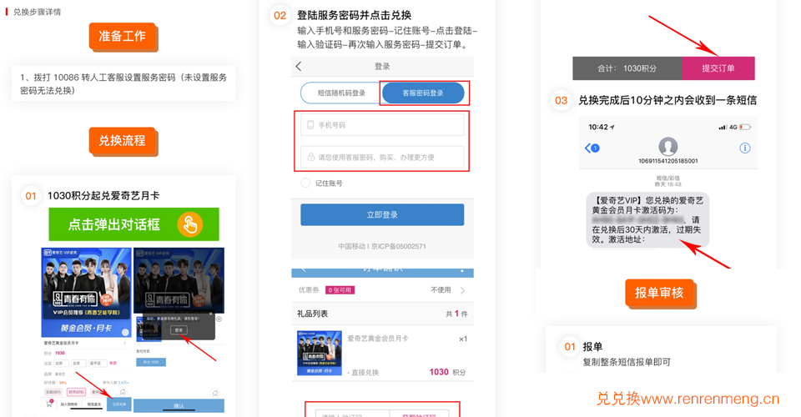801x417 pixels.
Task: Click the 礼品列表 heading
Action: pos(312,314)
